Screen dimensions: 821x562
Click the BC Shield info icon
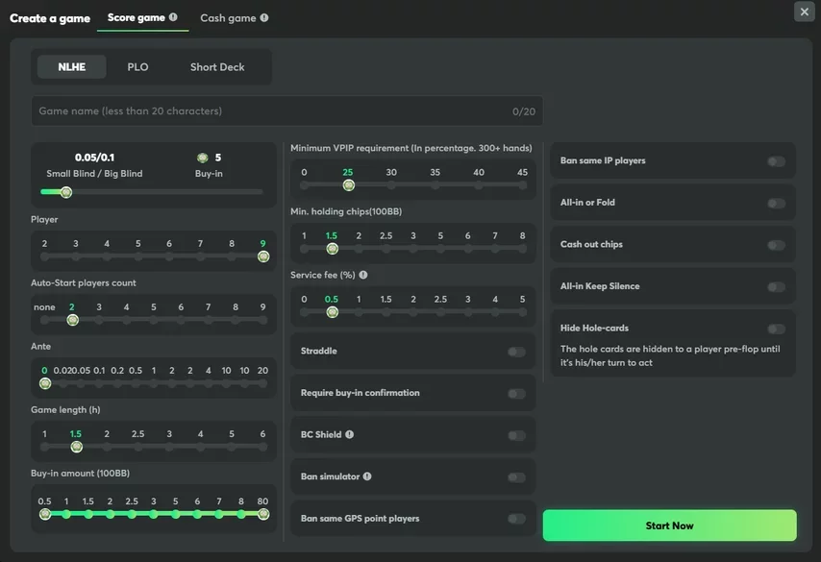(350, 434)
